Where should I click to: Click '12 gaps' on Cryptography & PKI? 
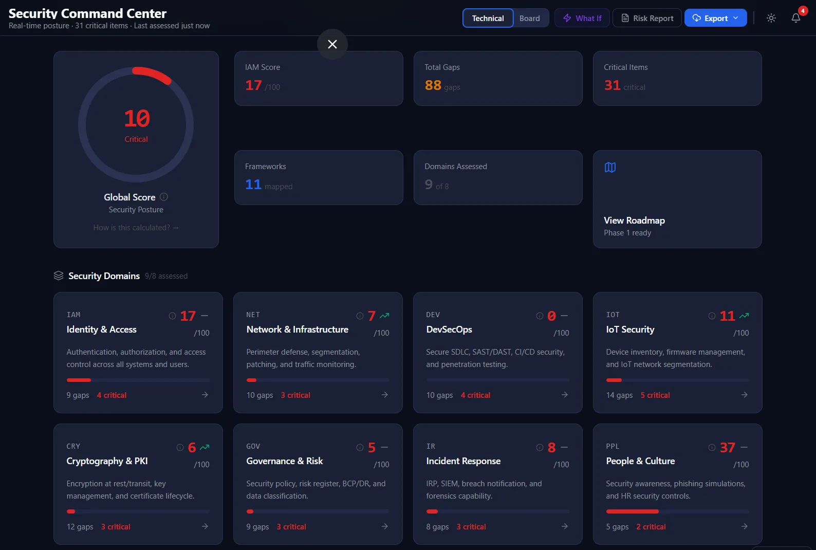coord(80,527)
